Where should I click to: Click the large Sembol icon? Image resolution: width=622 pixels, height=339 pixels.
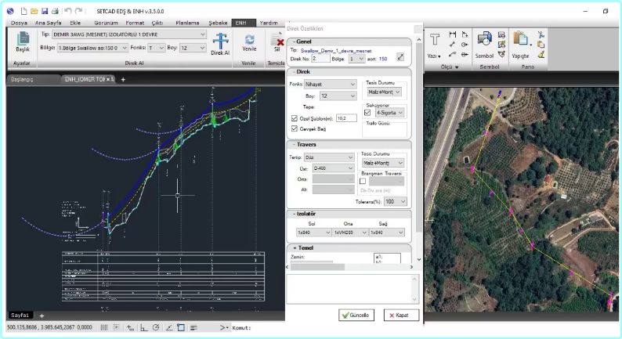484,40
